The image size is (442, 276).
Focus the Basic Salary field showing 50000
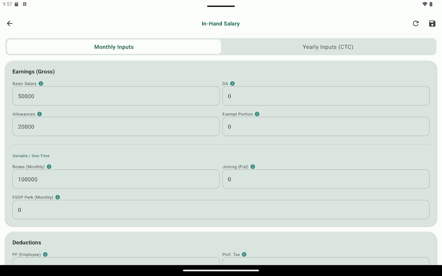(x=116, y=96)
